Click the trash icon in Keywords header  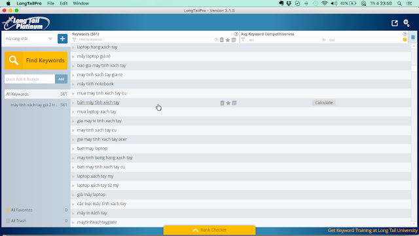[222, 40]
